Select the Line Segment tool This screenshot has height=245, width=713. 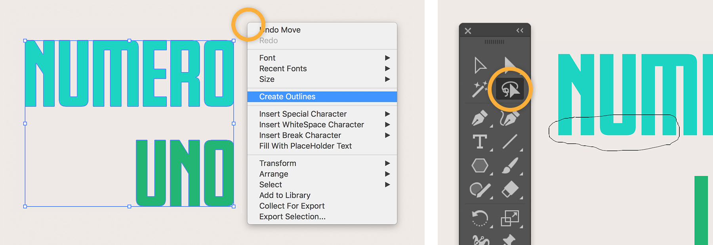(x=510, y=141)
